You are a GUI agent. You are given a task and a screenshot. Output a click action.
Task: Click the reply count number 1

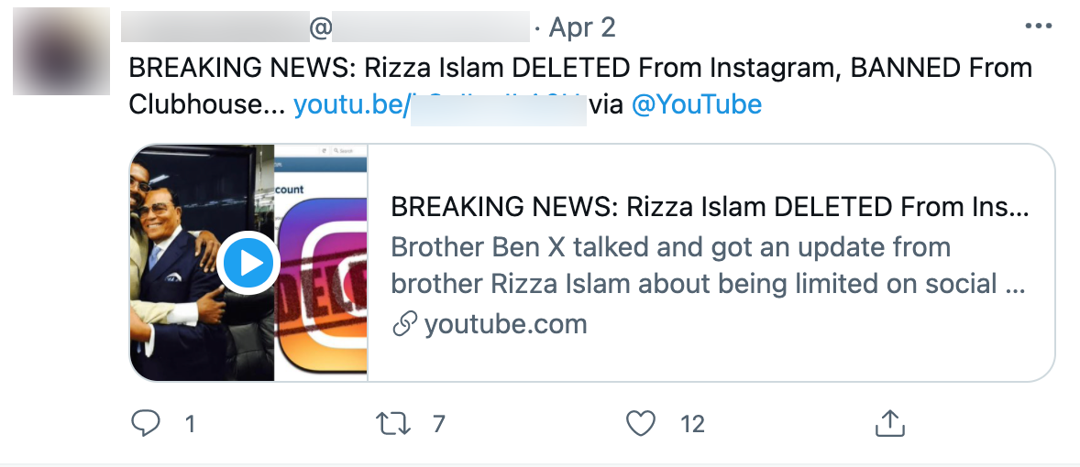point(190,424)
